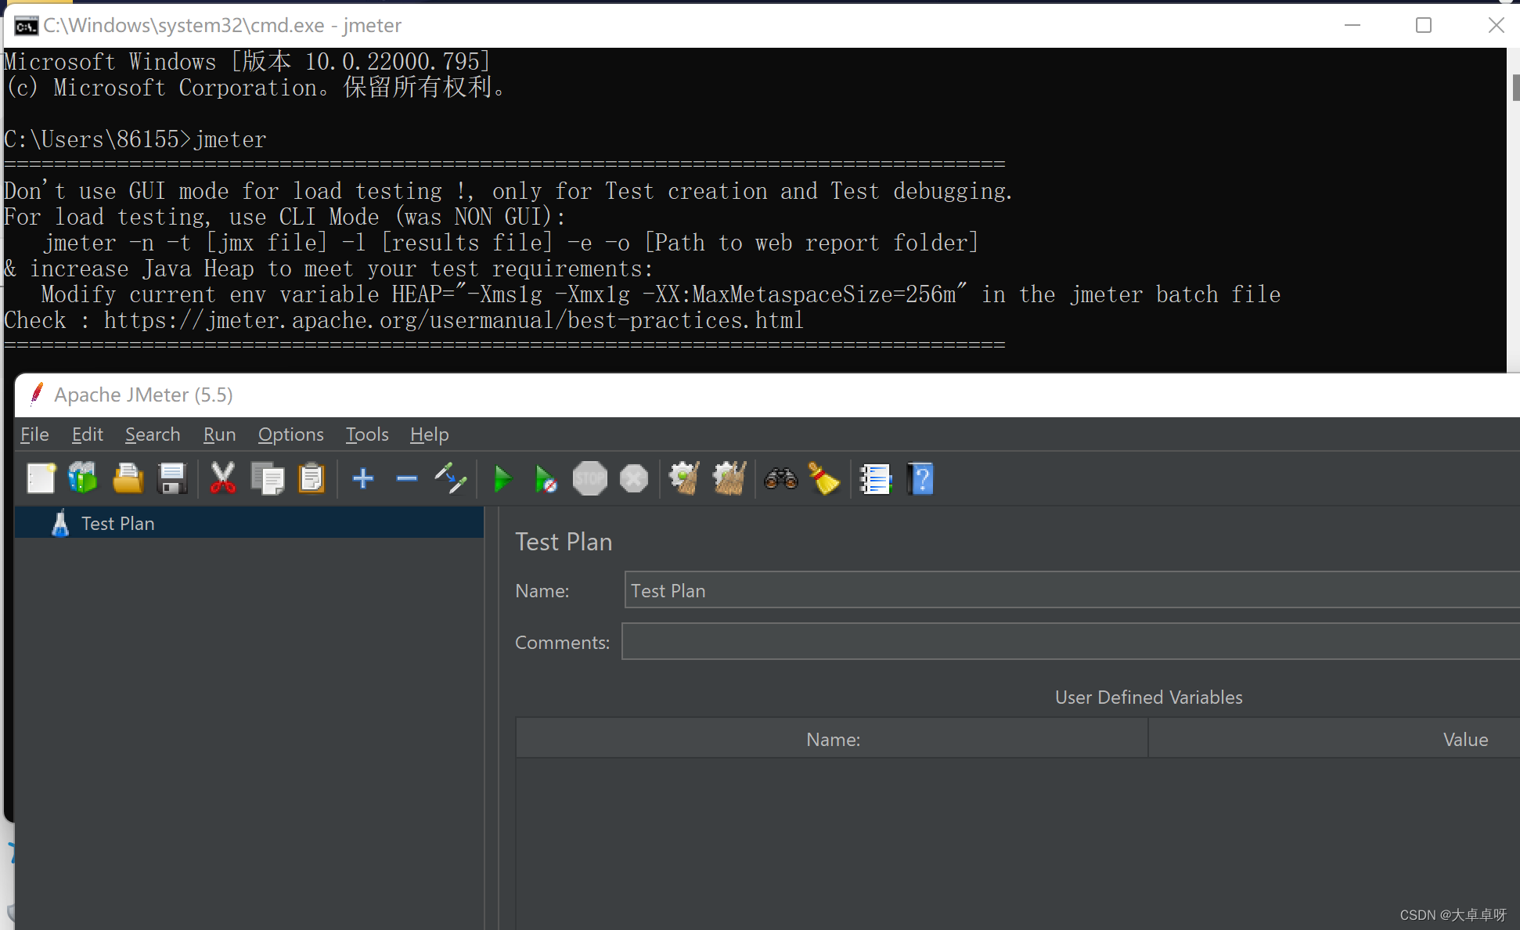Click the Paste clipboard icon
The width and height of the screenshot is (1520, 930).
(312, 478)
